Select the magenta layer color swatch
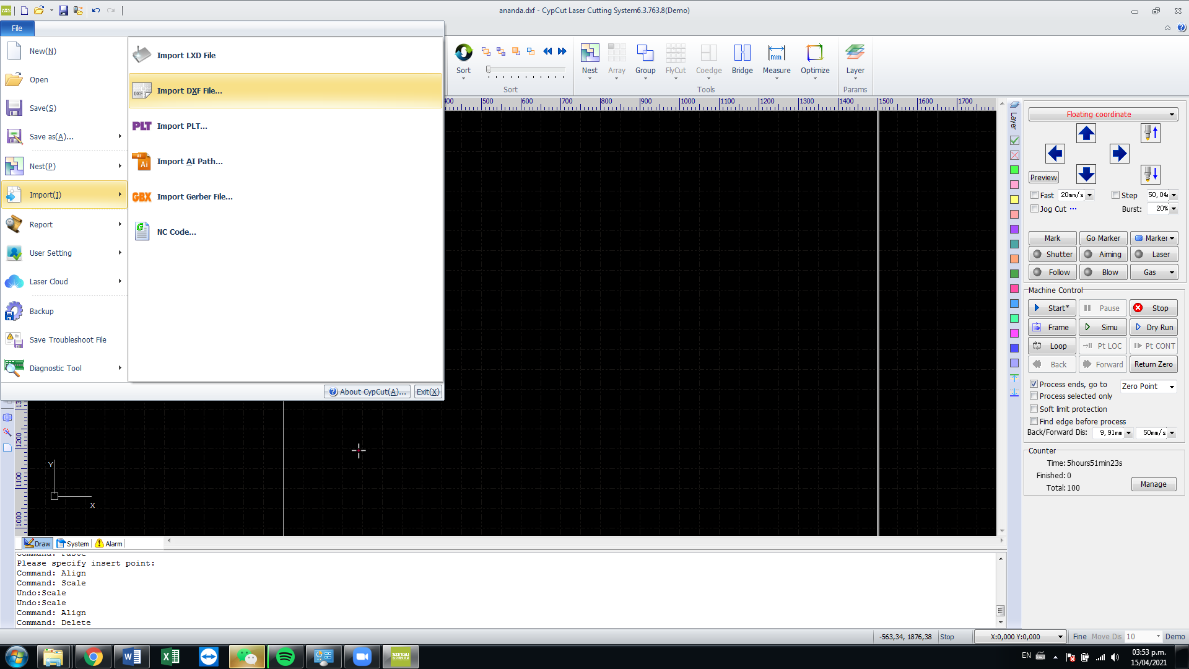 (1014, 333)
